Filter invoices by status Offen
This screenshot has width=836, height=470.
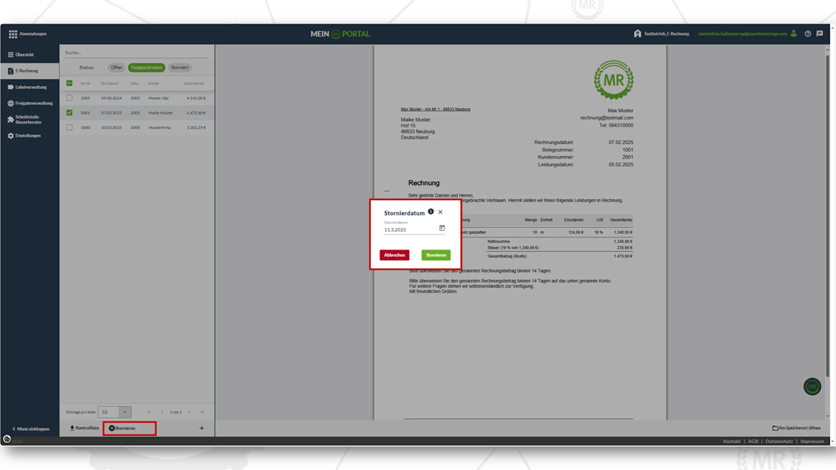coord(116,67)
